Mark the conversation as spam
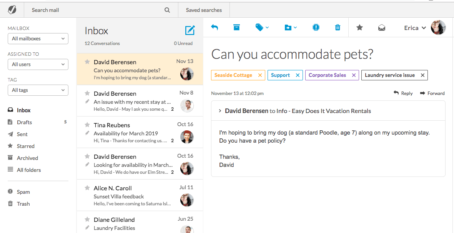Viewport: 454px width, 233px height. pos(316,27)
